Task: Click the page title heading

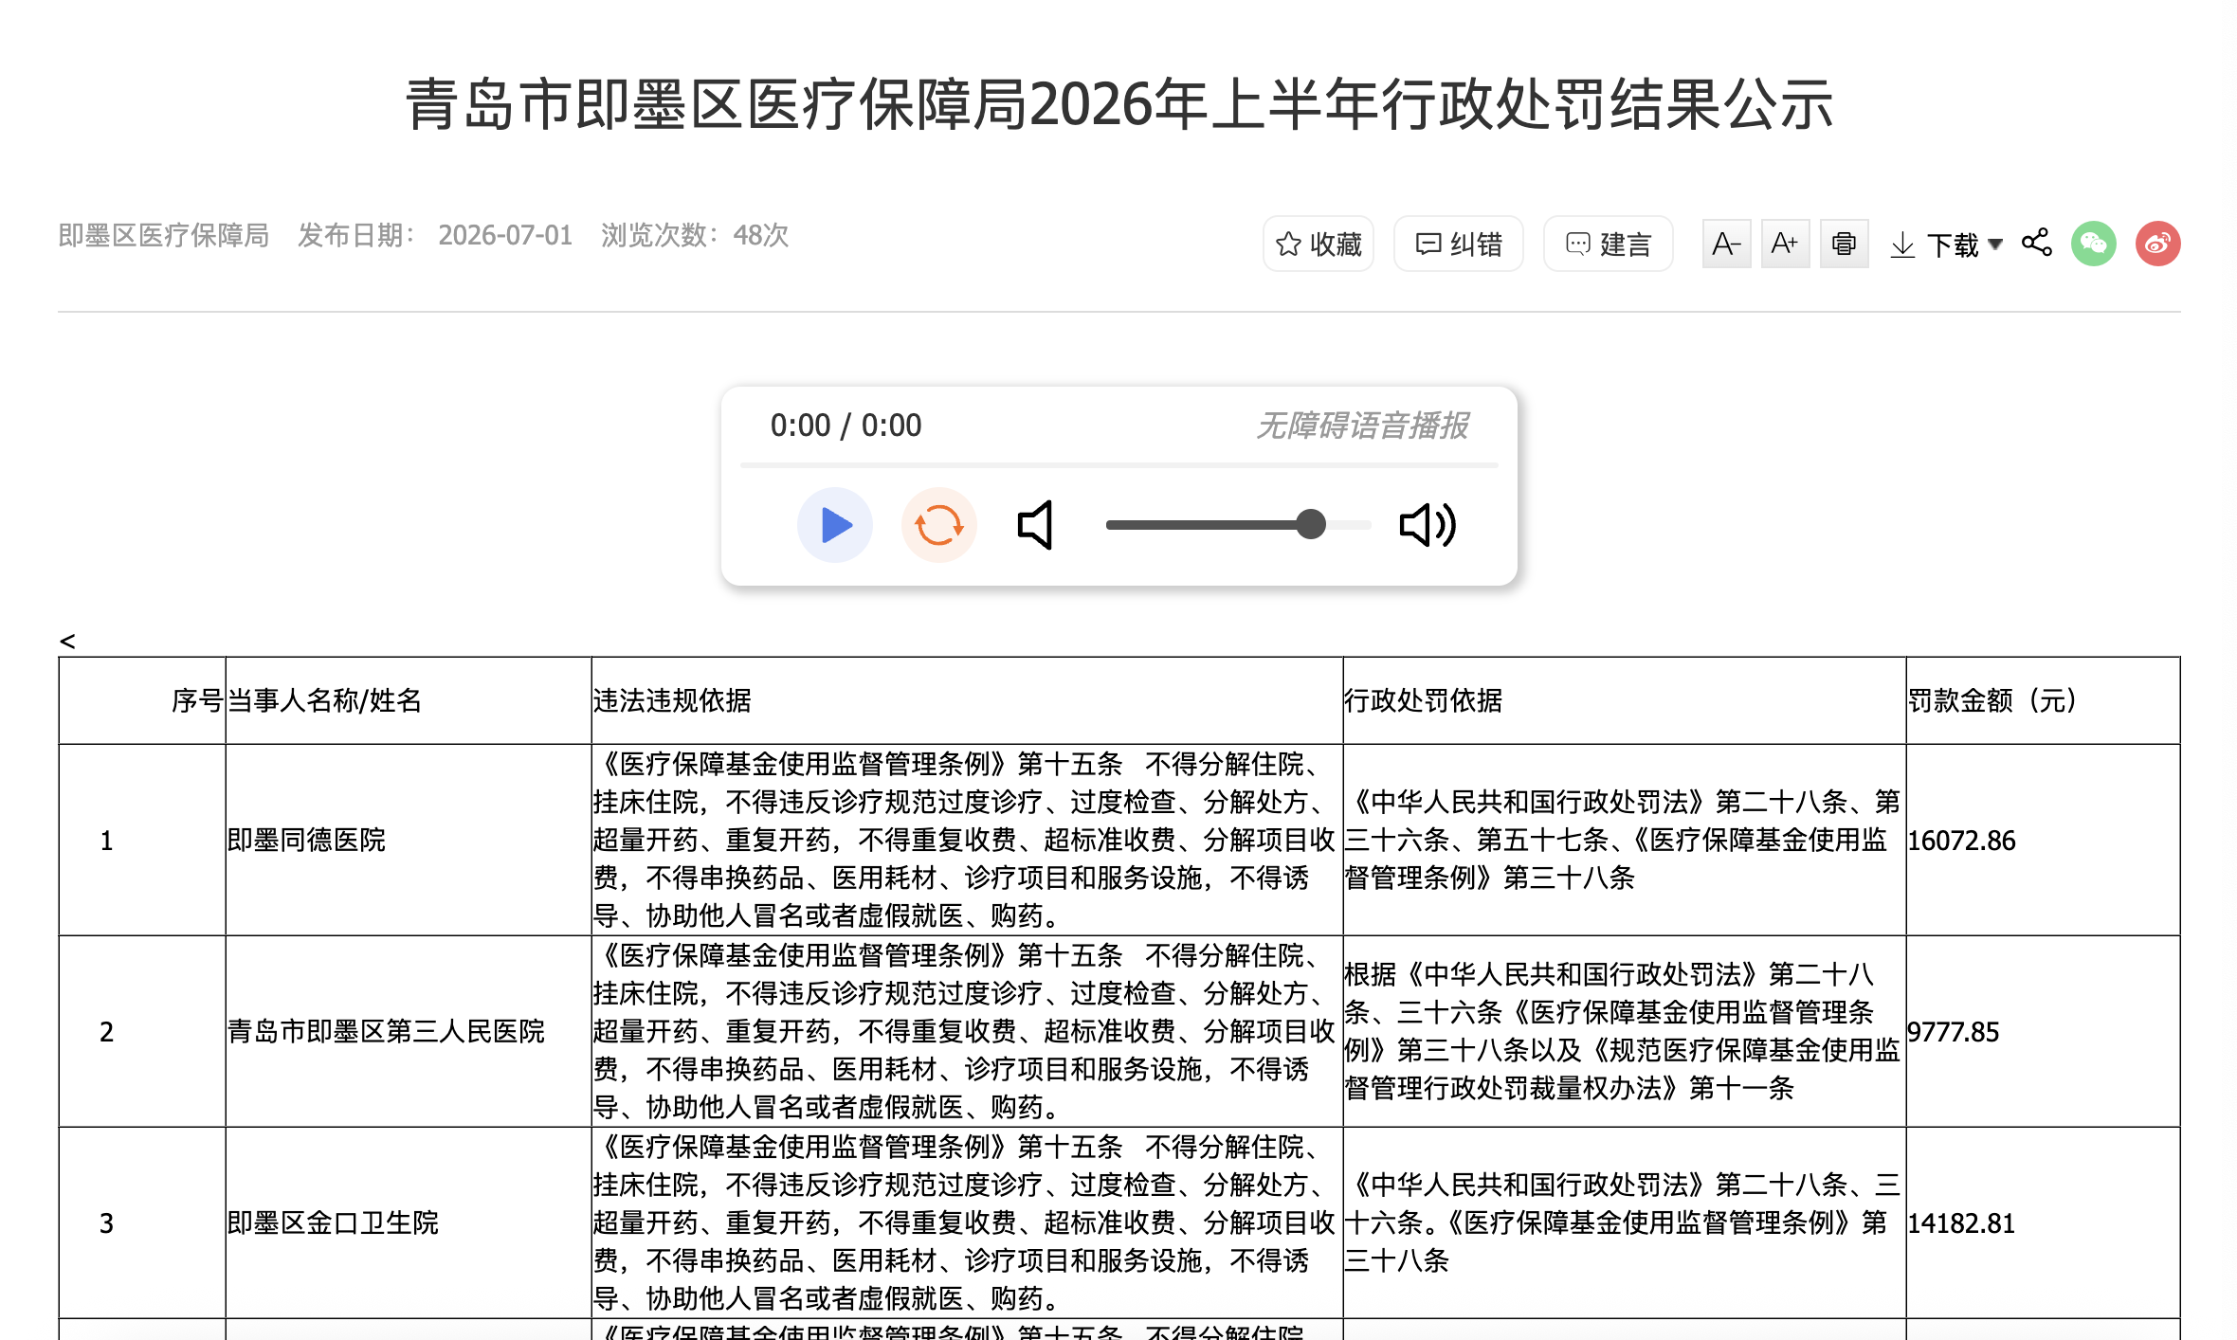Action: [1118, 103]
